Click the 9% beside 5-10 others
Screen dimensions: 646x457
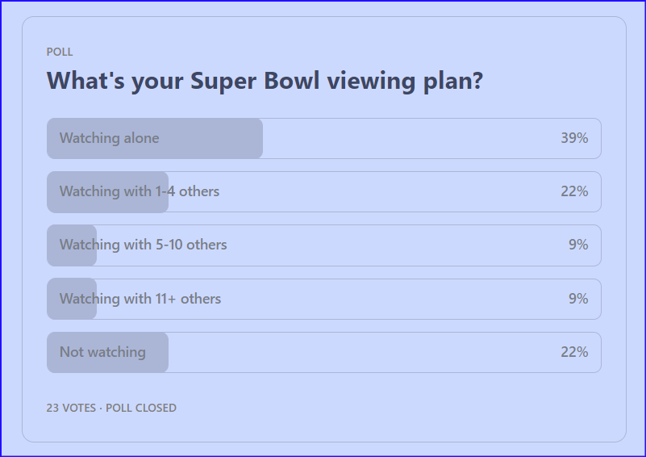click(578, 245)
